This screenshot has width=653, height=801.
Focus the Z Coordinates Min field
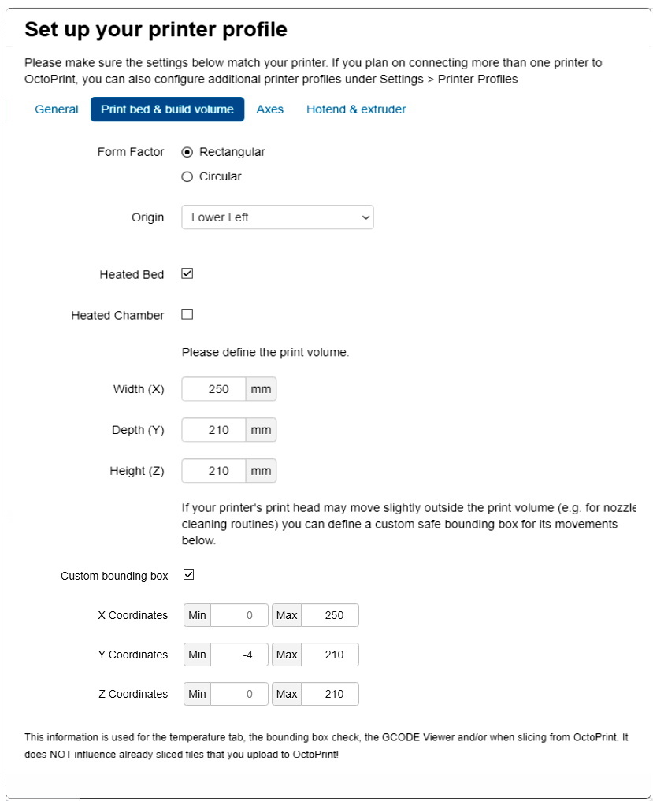point(239,694)
